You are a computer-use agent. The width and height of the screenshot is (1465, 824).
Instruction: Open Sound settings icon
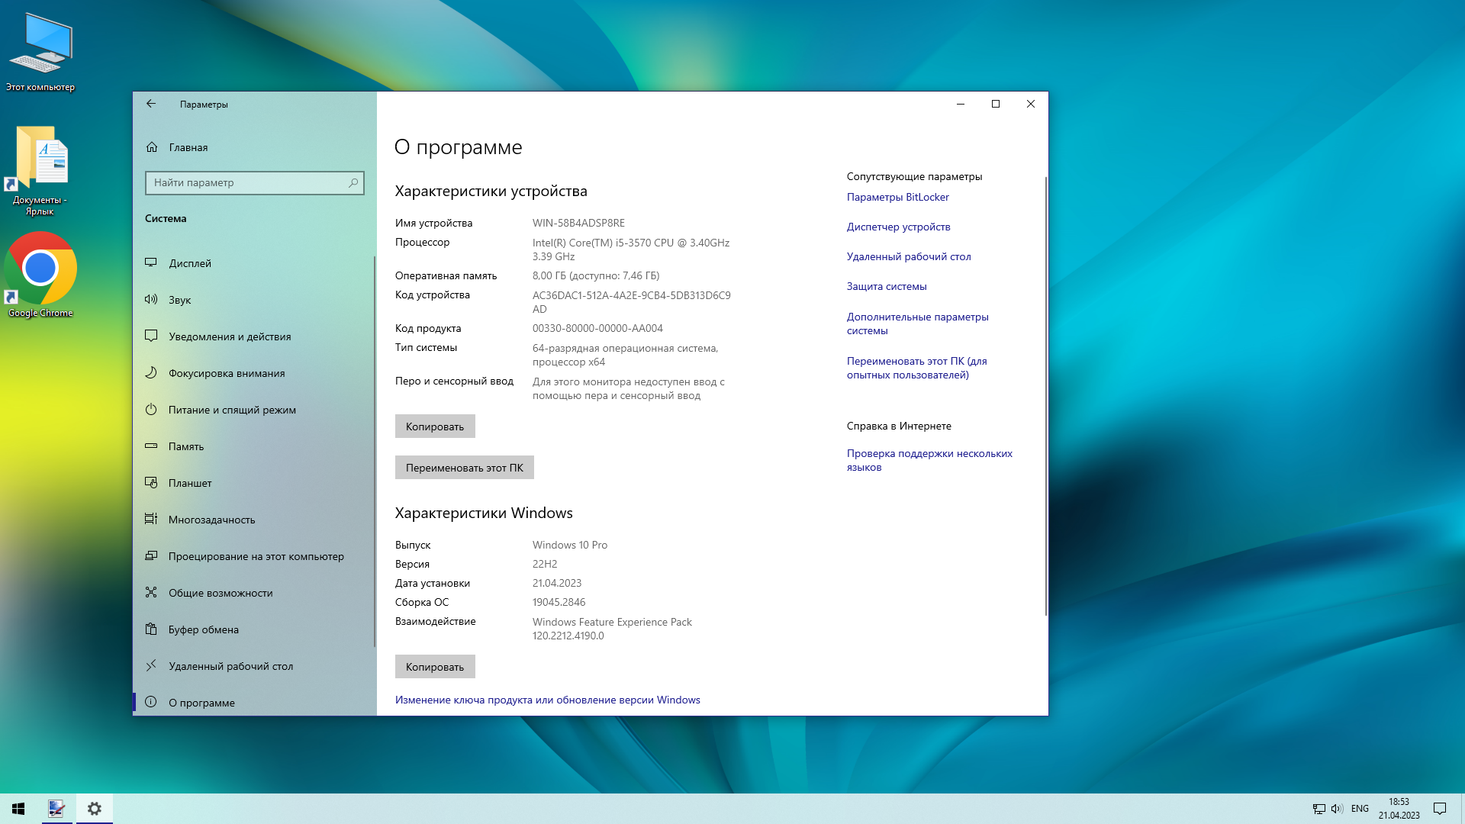click(151, 299)
